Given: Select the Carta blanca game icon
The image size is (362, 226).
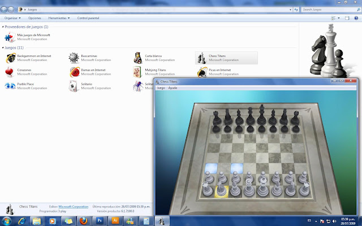Looking at the screenshot, I should 137,58.
